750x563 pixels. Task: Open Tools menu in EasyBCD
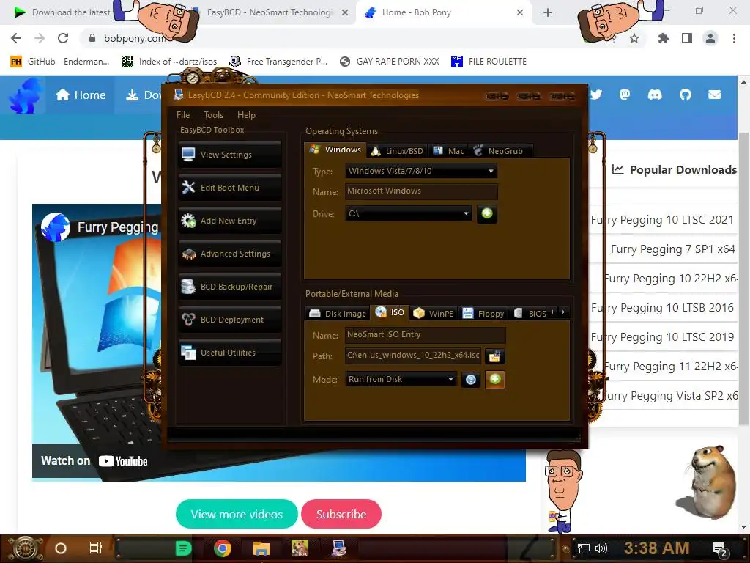[213, 115]
